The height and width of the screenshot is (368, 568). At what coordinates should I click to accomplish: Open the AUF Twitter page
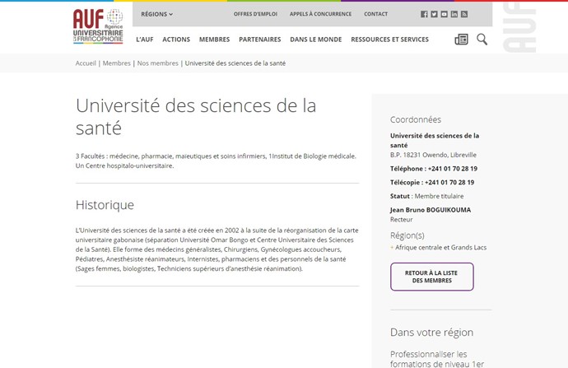pos(434,14)
